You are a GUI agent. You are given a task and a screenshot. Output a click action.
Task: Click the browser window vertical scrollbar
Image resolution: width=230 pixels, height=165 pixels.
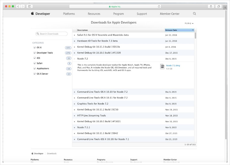[226, 75]
